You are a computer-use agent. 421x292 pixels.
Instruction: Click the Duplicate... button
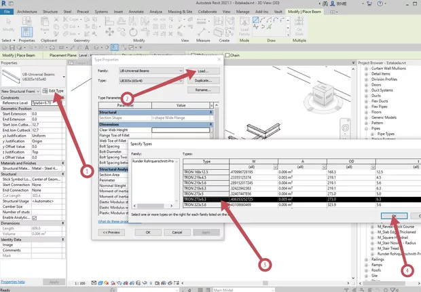tap(202, 81)
